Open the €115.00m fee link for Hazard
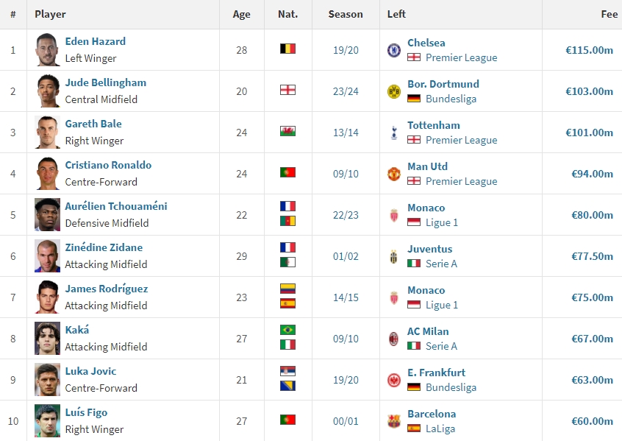Screen dimensions: 622x441 (x=589, y=50)
